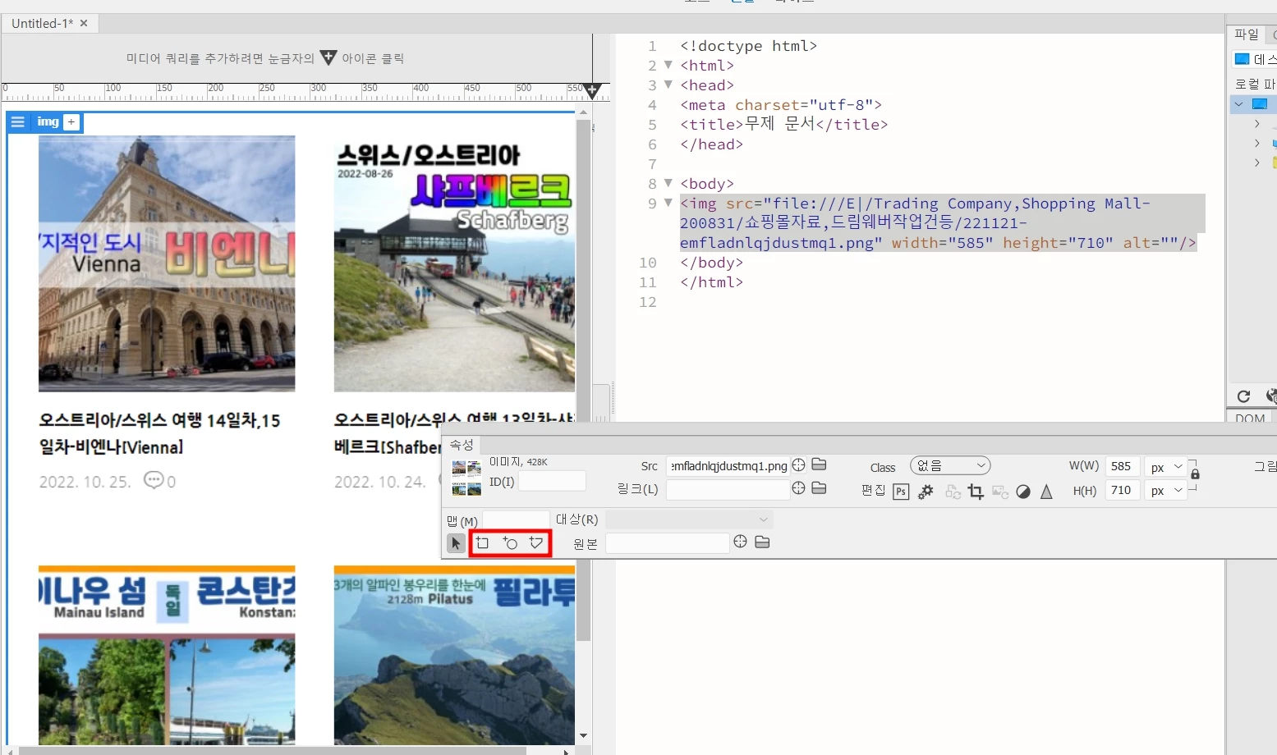Open the height unit px dropdown
The height and width of the screenshot is (755, 1277).
click(x=1166, y=491)
